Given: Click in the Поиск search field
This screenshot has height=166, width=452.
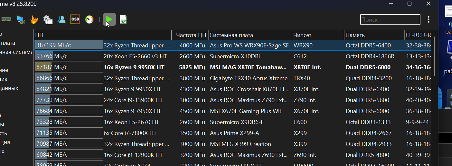Looking at the screenshot, I should (390, 20).
